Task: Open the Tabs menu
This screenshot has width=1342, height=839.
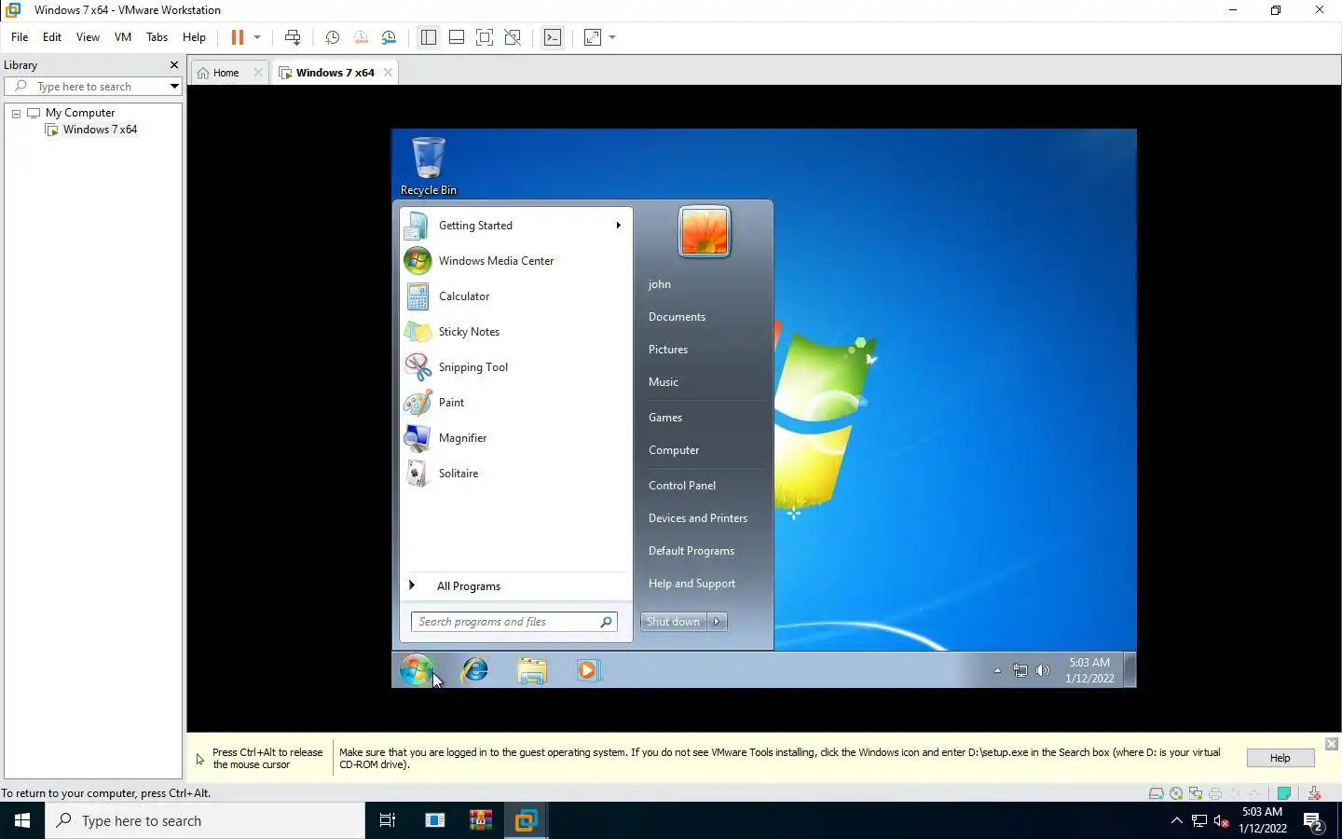Action: (x=157, y=37)
